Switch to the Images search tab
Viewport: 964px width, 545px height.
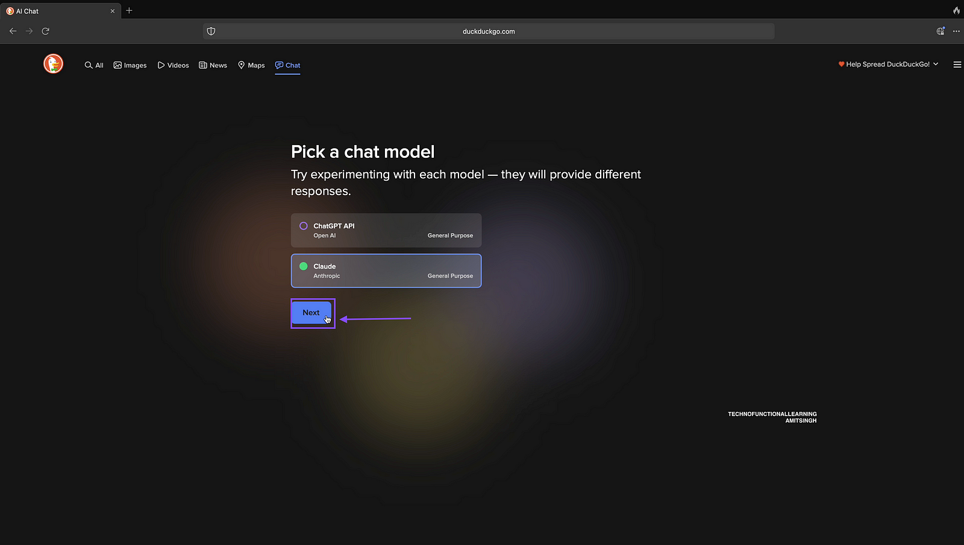click(x=130, y=65)
